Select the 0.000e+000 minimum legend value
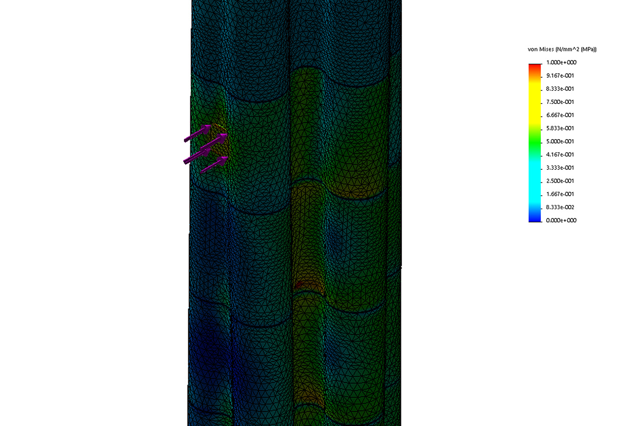Viewport: 640px width, 426px height. point(560,220)
